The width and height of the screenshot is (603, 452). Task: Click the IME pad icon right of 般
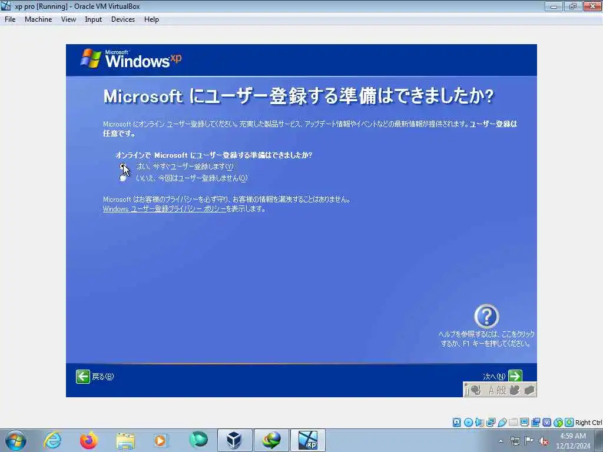point(515,390)
